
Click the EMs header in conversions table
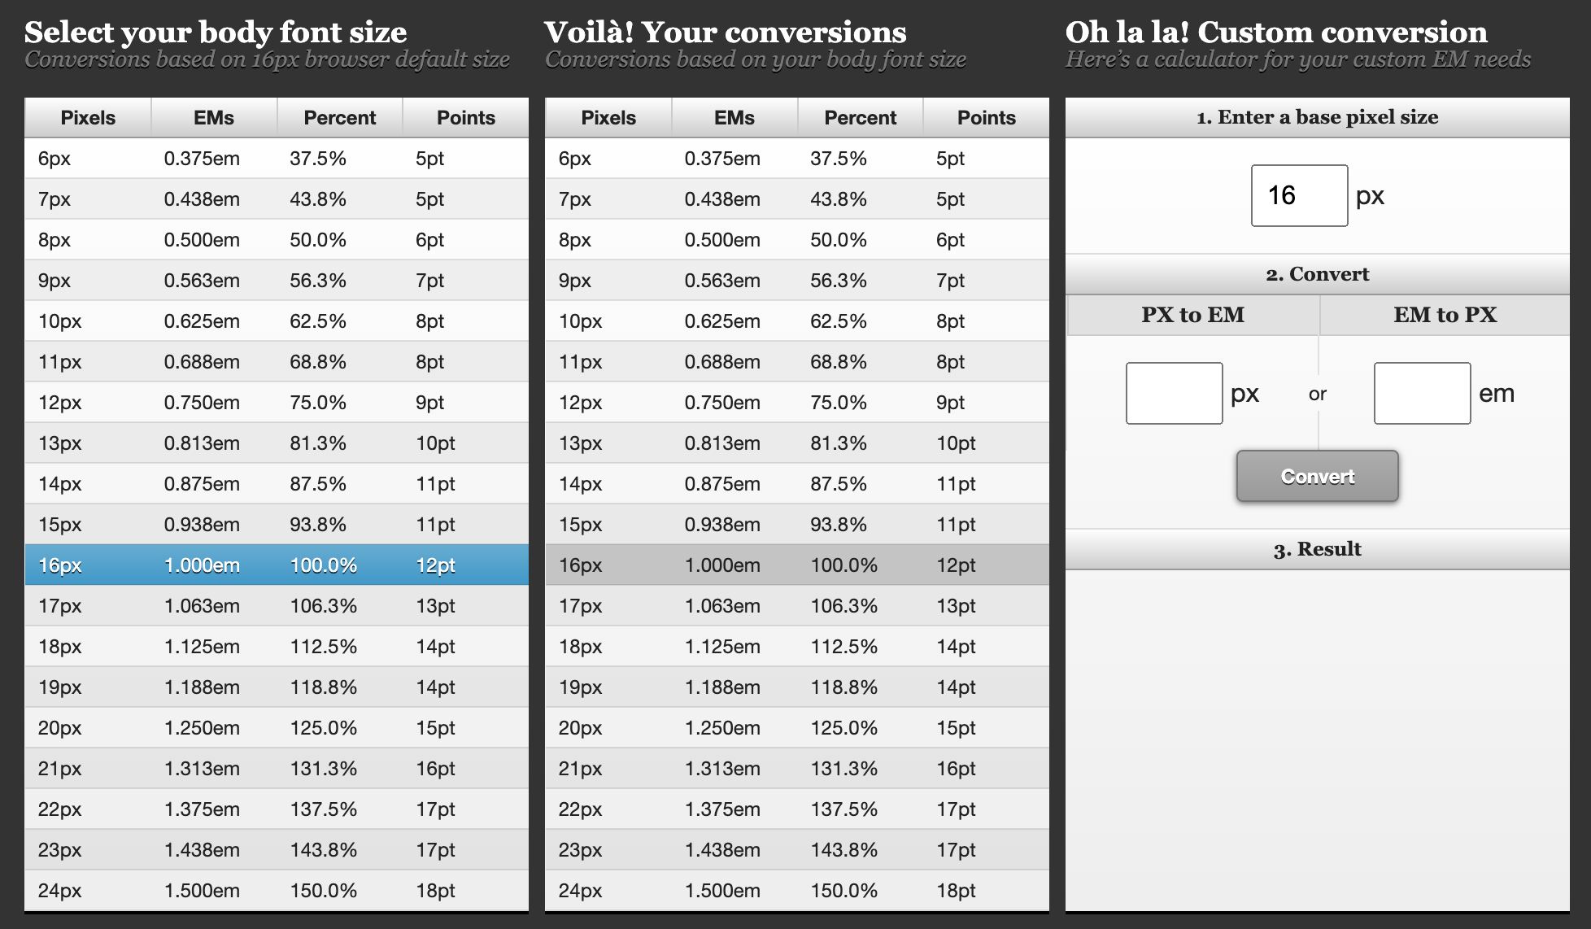point(734,118)
